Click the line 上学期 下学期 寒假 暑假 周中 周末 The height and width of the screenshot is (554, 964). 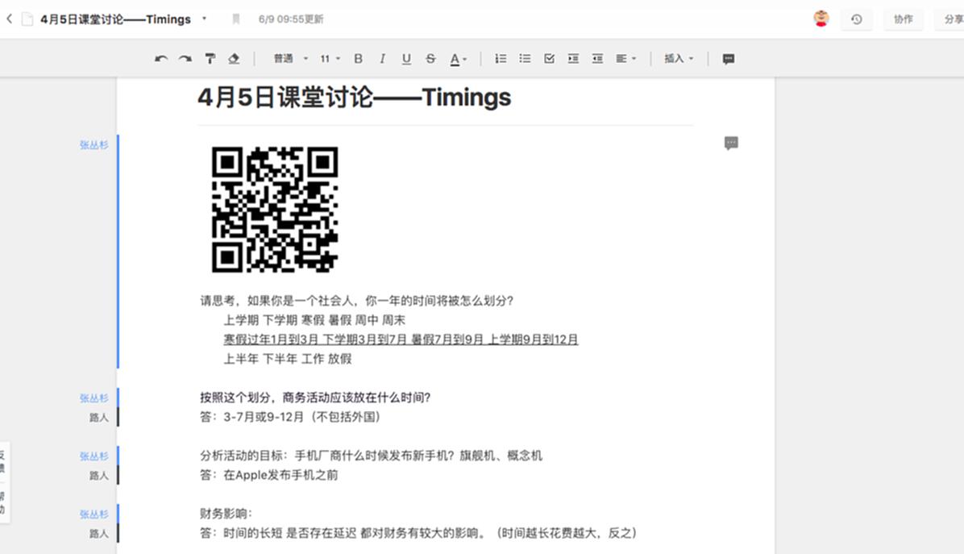(x=314, y=320)
